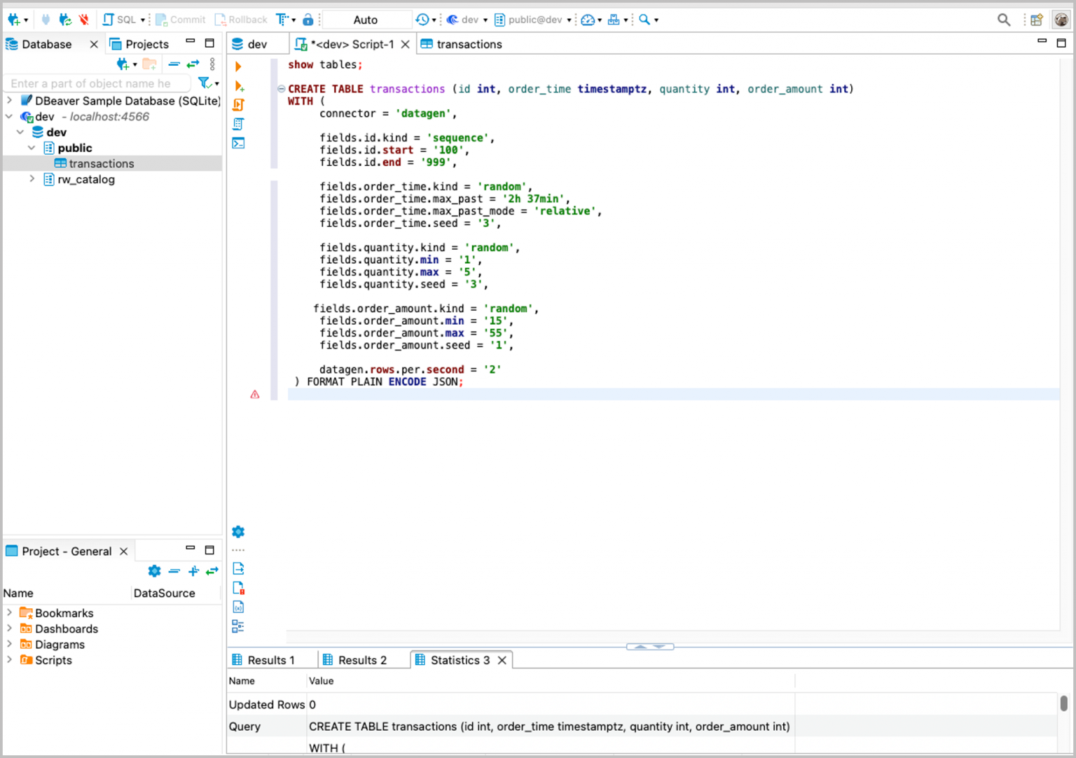Expand the DBeaver Sample Database node

click(x=10, y=101)
